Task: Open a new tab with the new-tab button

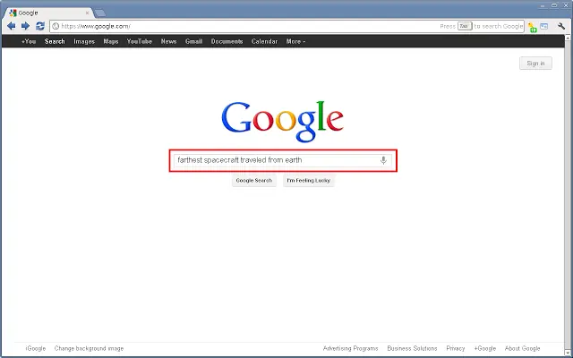Action: [x=99, y=13]
